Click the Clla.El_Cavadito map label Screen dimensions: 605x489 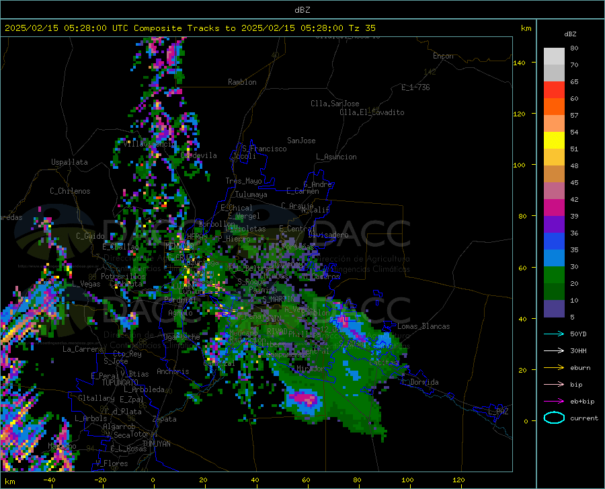coord(372,112)
